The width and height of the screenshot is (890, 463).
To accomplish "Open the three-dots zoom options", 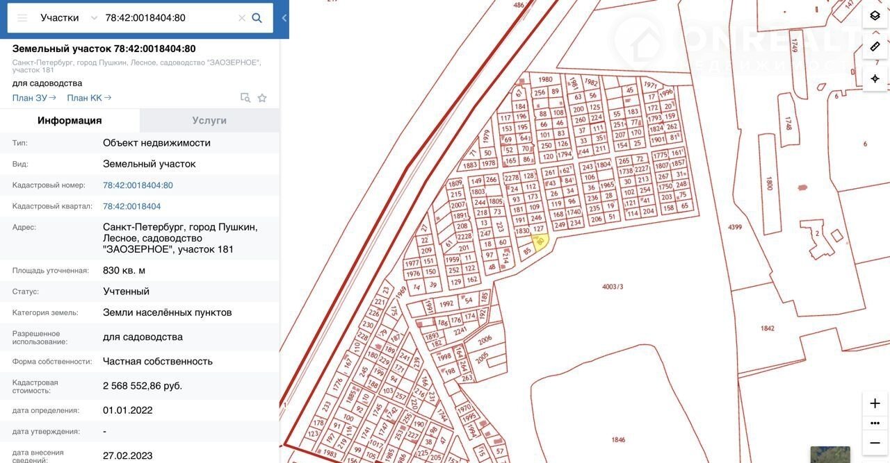I will coord(875,423).
